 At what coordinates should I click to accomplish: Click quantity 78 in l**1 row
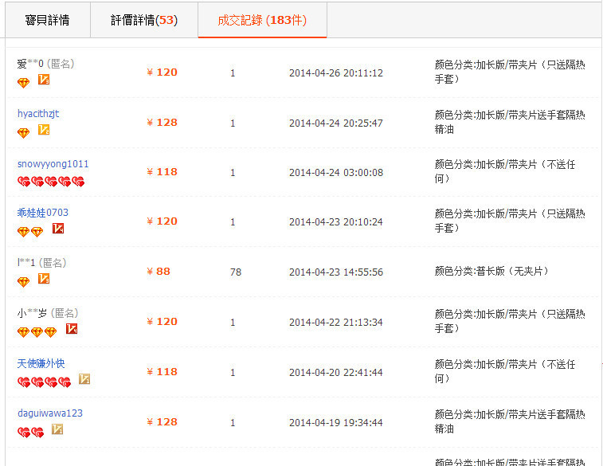pos(236,272)
